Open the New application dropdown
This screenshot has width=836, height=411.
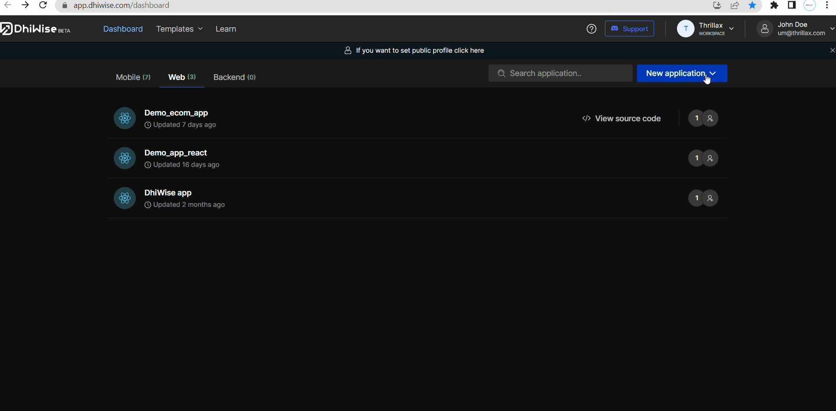coord(682,73)
